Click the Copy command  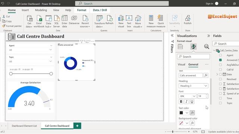pyautogui.click(x=7, y=21)
